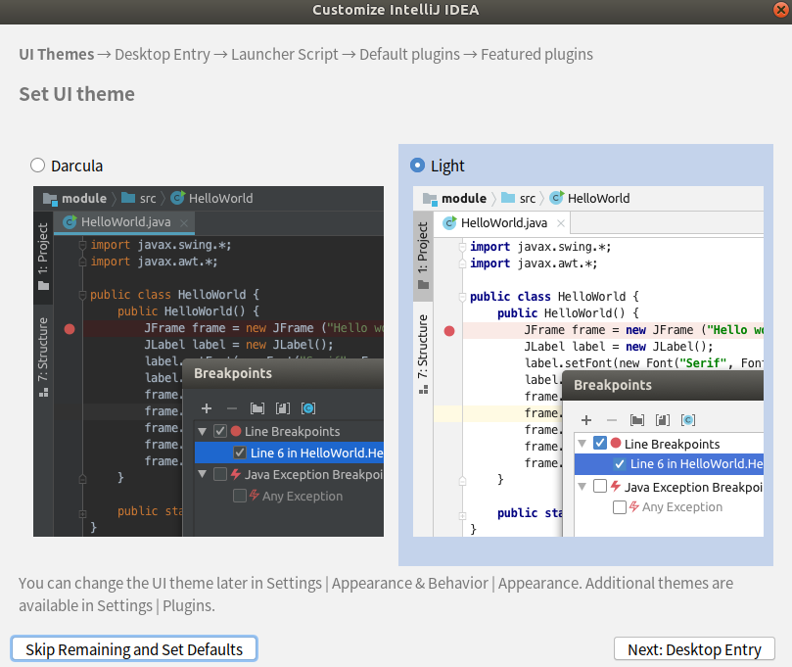Fold the javax.swing import line in Darcula preview
This screenshot has height=667, width=792.
click(82, 245)
